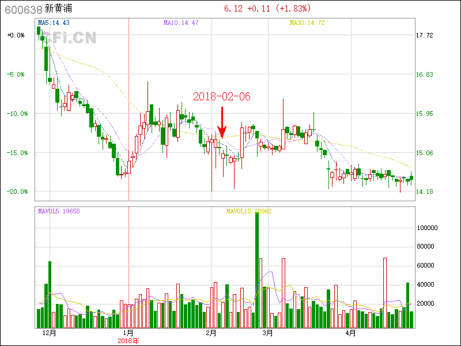461x346 pixels.
Task: Click the 17.72 price axis label
Action: 424,35
